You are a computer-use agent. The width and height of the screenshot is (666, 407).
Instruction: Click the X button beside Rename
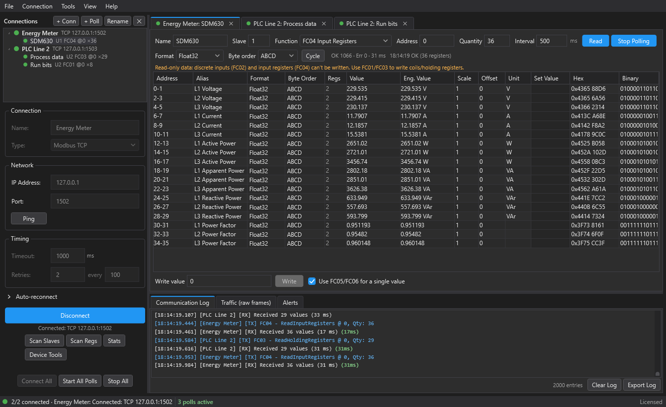point(139,21)
